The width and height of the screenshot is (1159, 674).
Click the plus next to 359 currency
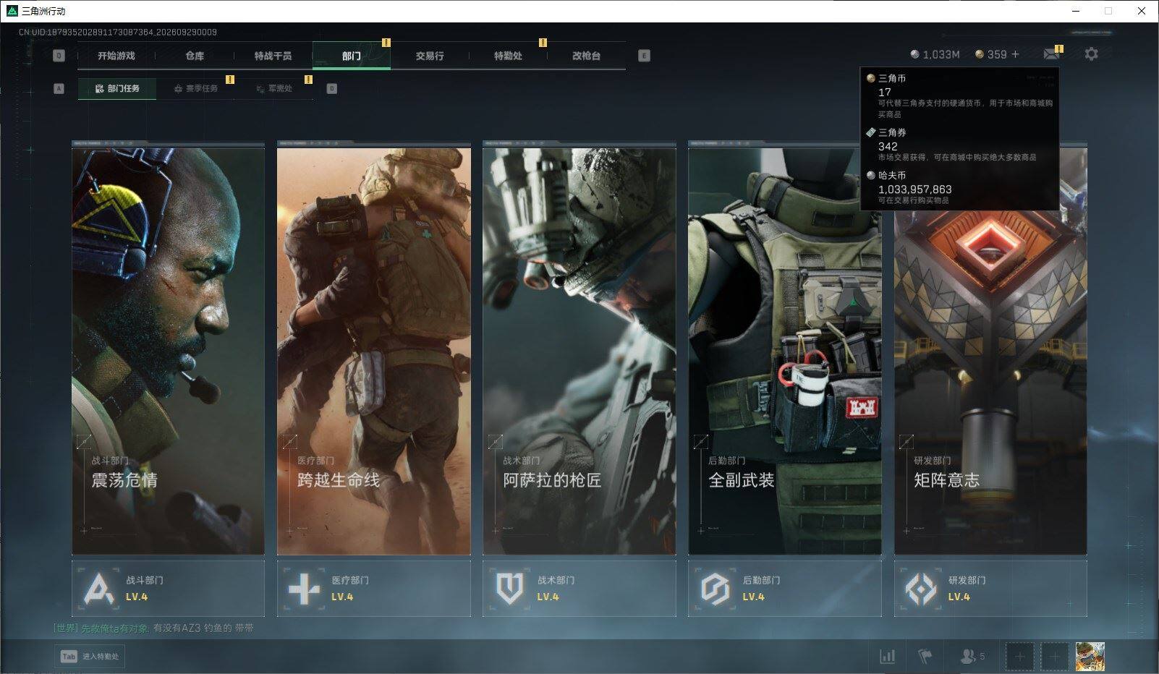(1015, 54)
